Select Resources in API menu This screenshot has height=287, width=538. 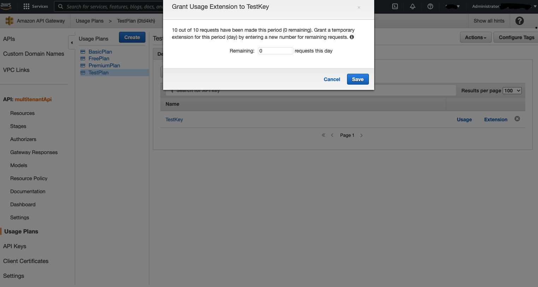coord(22,113)
